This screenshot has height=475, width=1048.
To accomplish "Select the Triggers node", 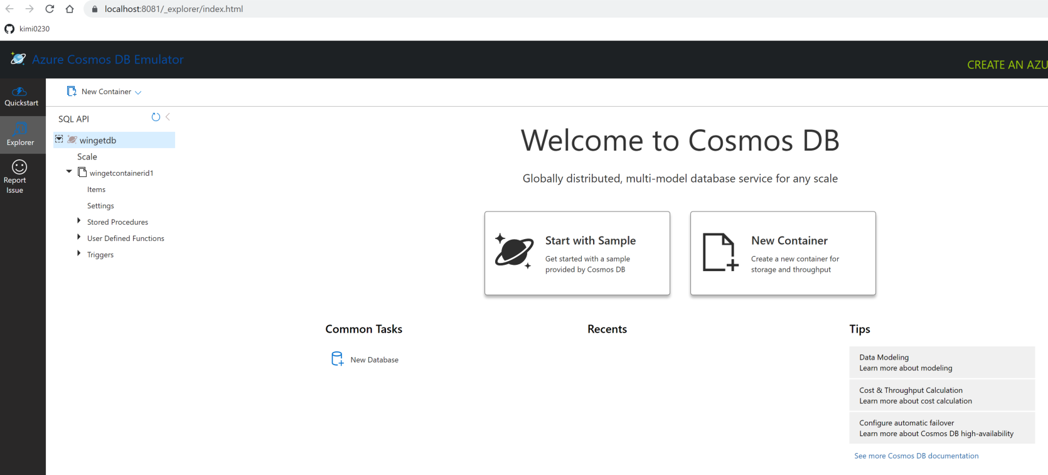I will (100, 255).
